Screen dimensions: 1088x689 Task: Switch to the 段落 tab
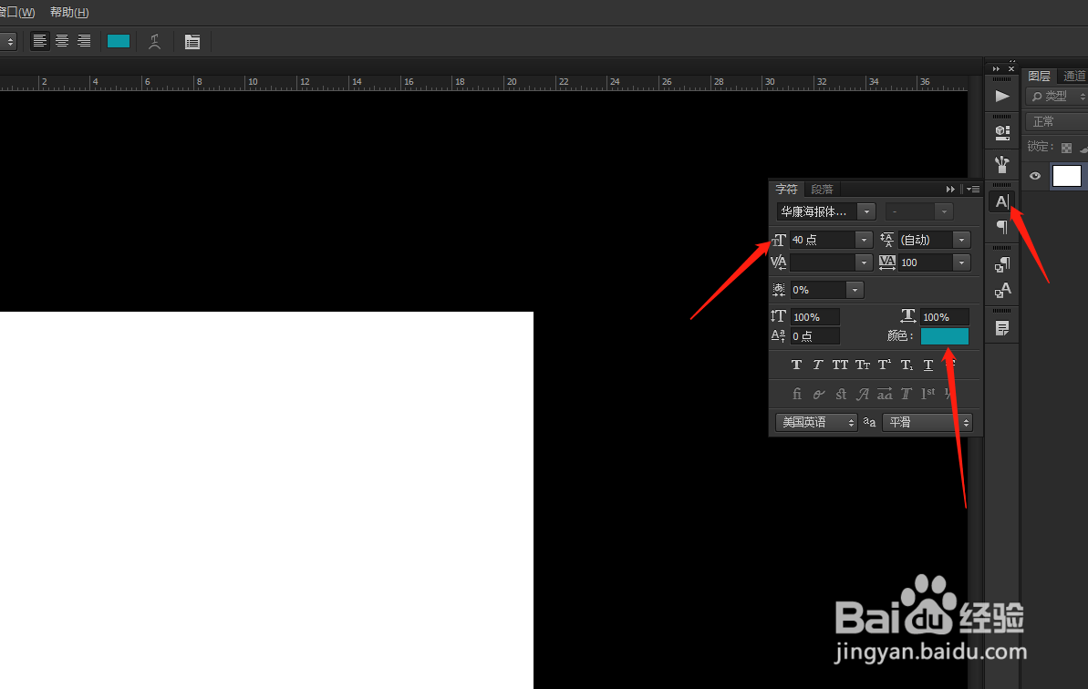823,190
